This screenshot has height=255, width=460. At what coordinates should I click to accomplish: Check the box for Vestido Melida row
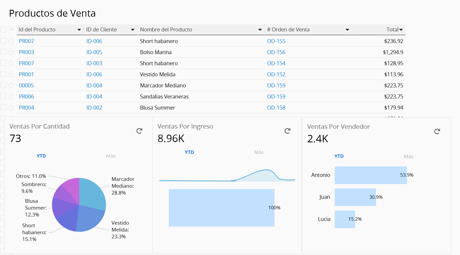[3, 74]
